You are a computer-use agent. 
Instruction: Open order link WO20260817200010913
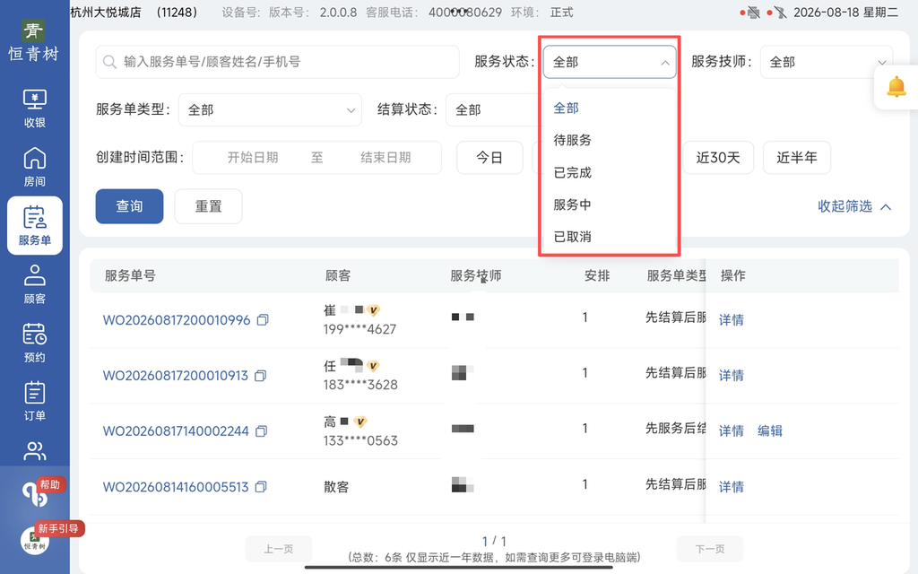(176, 376)
